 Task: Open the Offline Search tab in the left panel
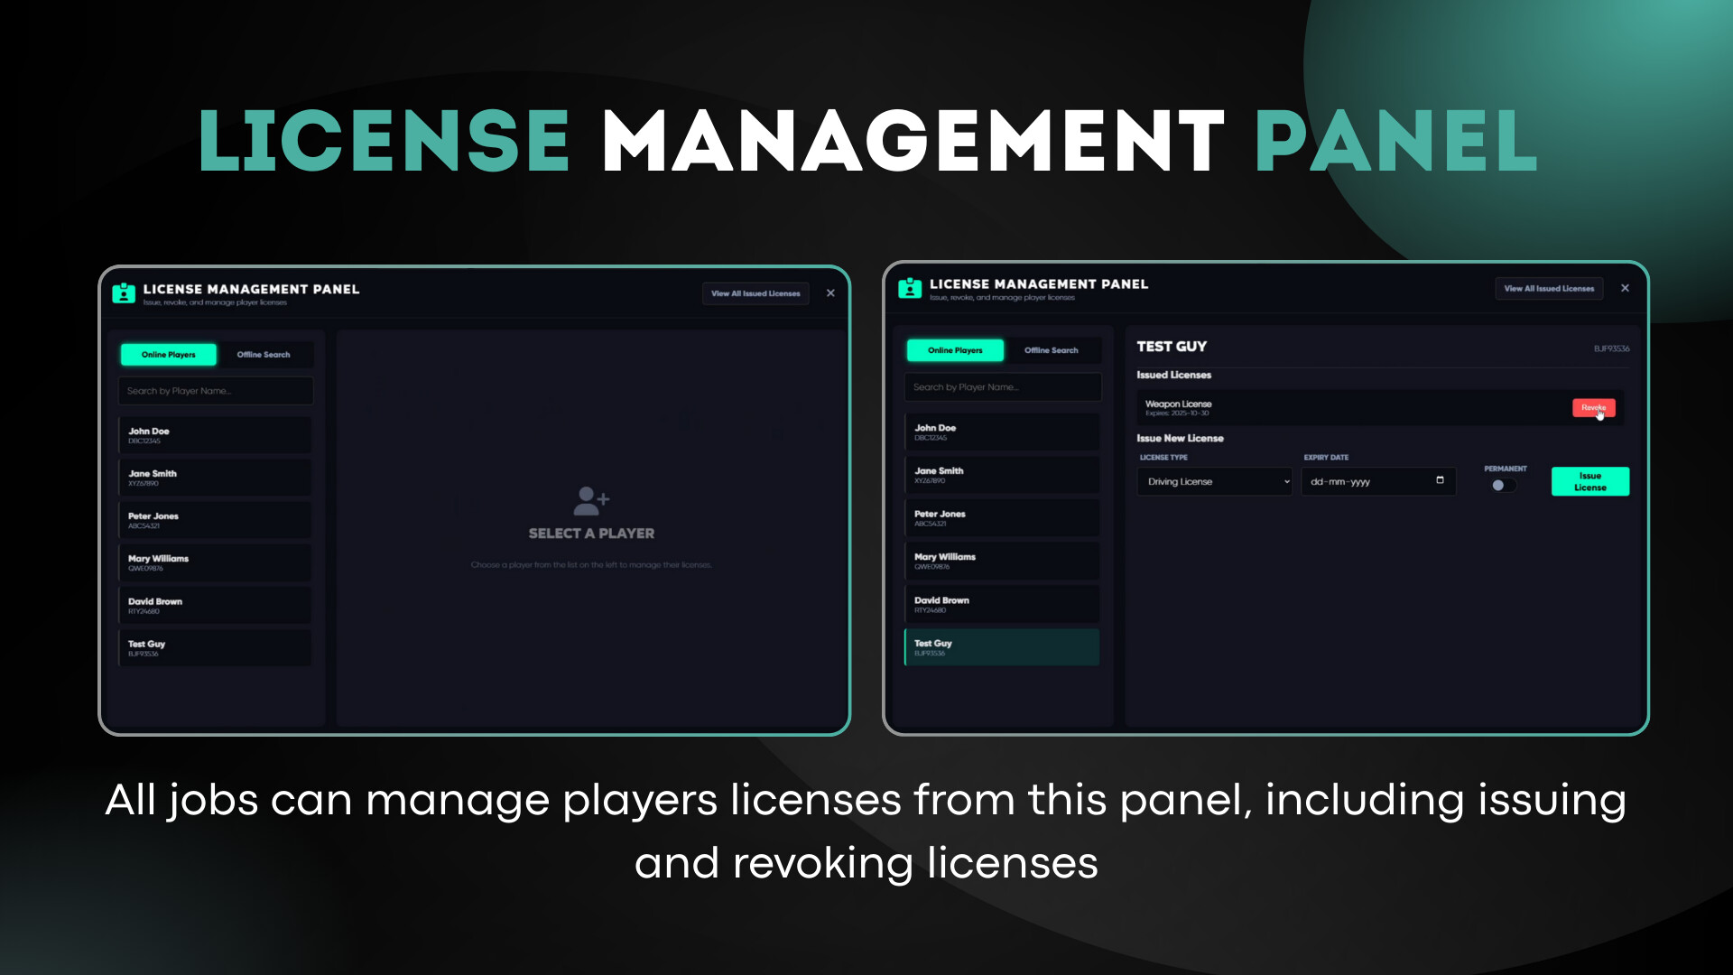264,355
